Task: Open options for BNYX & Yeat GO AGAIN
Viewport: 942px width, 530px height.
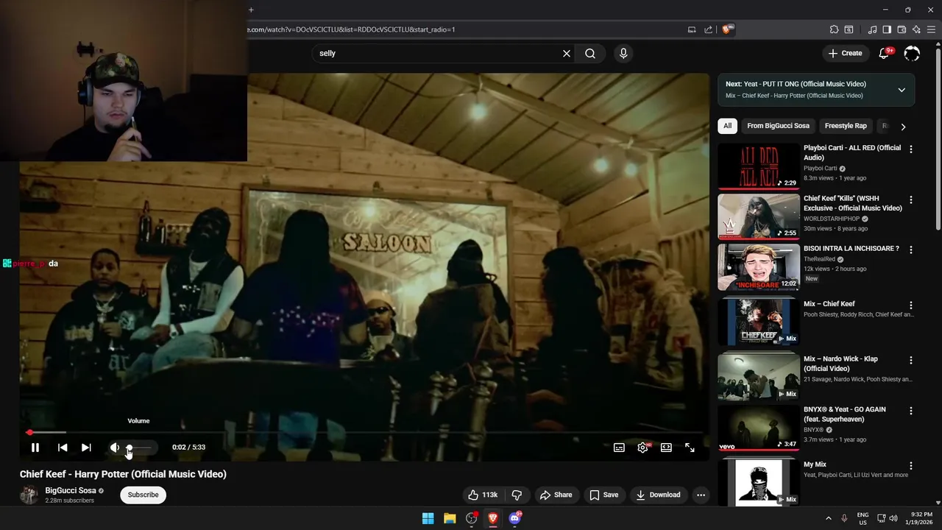Action: point(911,411)
